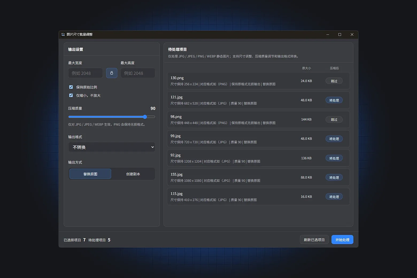Click the 压缩质量 slider handle
The width and height of the screenshot is (417, 278).
point(145,117)
